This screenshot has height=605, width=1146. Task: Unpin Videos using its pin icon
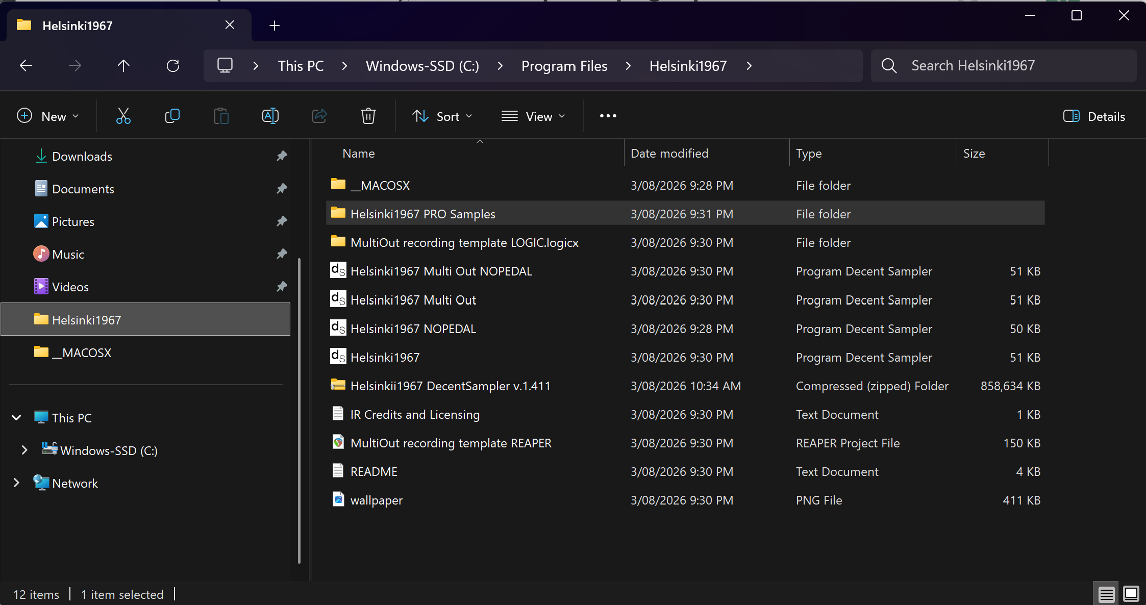tap(282, 287)
